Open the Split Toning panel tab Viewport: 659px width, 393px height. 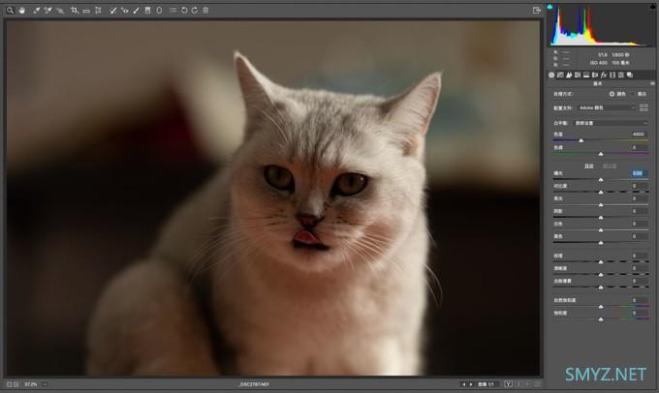point(586,75)
